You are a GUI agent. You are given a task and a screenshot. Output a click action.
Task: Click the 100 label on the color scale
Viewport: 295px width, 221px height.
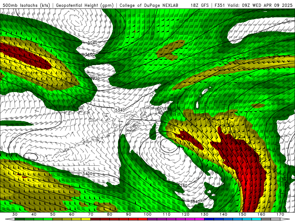tap(147, 214)
